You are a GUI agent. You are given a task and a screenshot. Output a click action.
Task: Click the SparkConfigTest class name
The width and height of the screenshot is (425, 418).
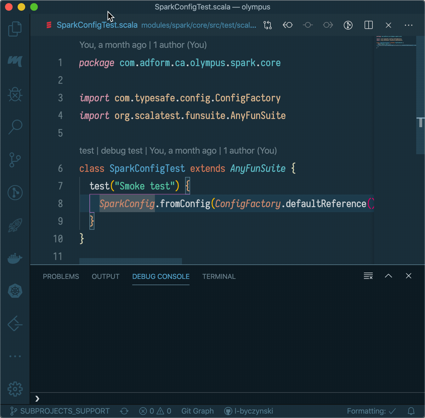click(x=147, y=168)
